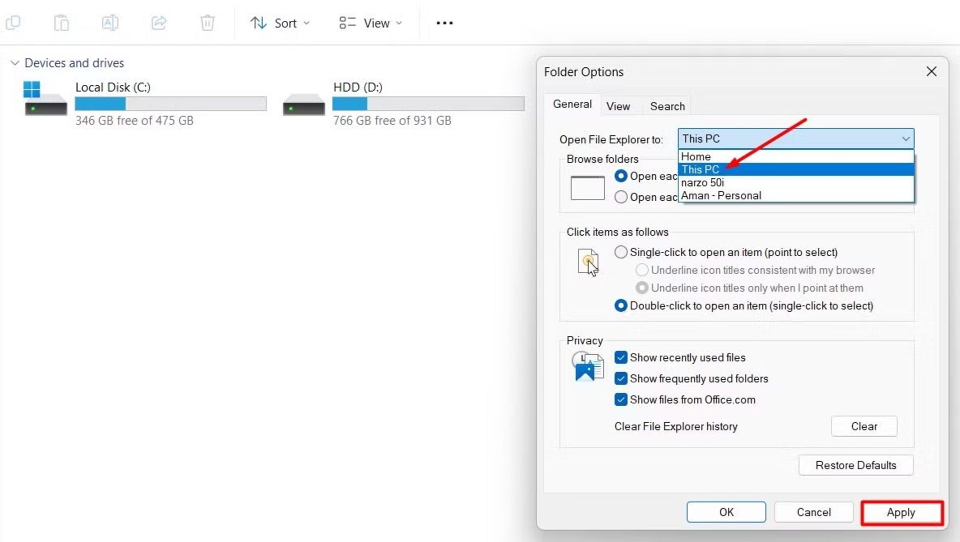Select Single-click to open an item
The width and height of the screenshot is (960, 542).
point(621,252)
